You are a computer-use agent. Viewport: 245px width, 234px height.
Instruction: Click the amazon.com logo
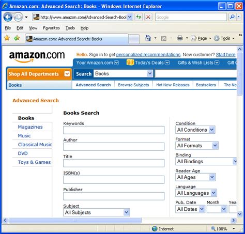[x=37, y=57]
